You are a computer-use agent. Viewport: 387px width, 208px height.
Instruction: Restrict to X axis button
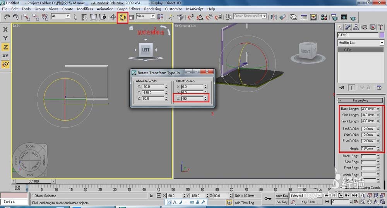pyautogui.click(x=5, y=29)
